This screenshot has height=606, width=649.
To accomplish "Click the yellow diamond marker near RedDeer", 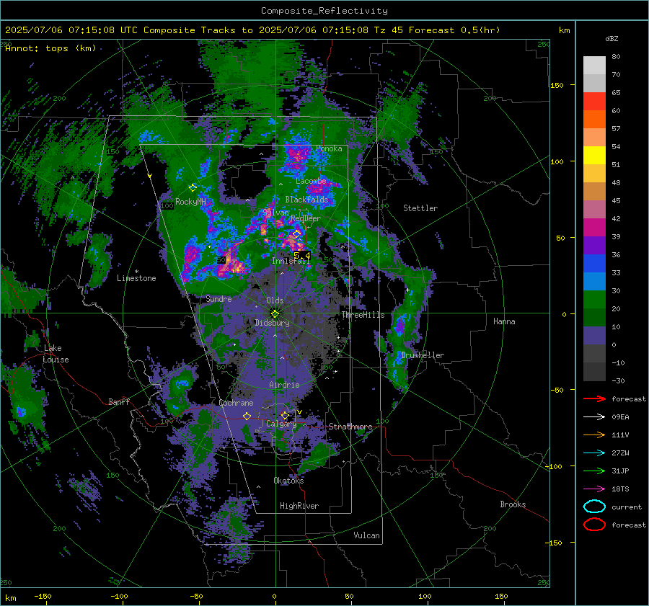I will (x=296, y=234).
